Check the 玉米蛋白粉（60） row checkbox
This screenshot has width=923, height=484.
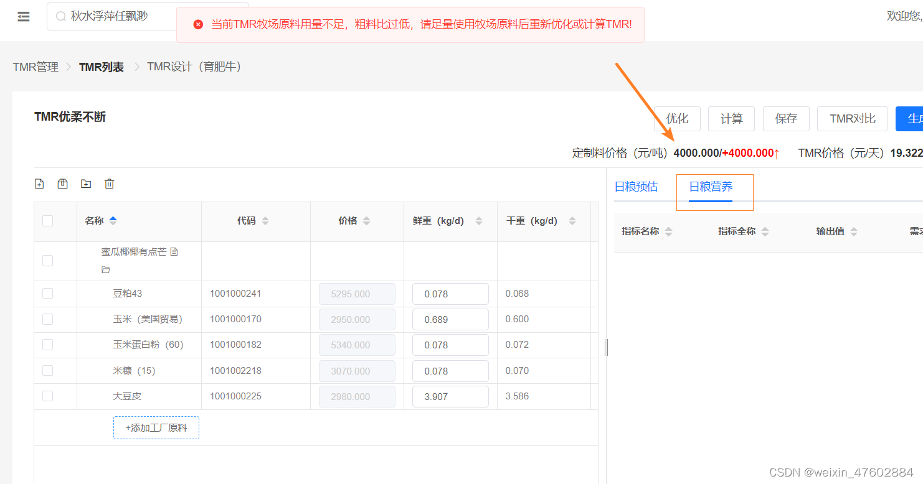[47, 345]
